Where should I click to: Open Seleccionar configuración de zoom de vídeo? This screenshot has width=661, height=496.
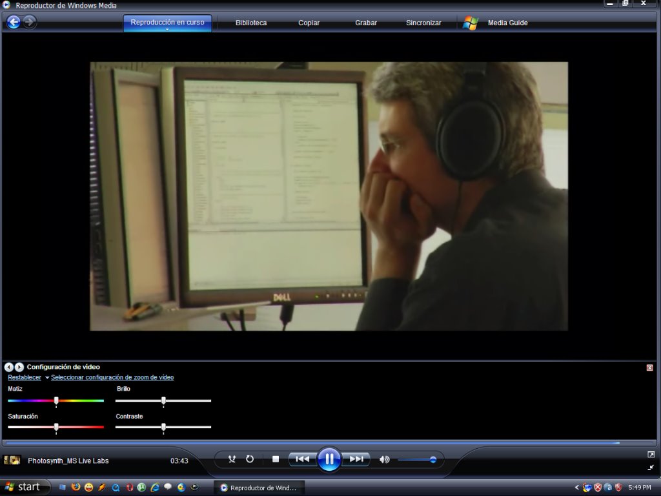coord(112,377)
